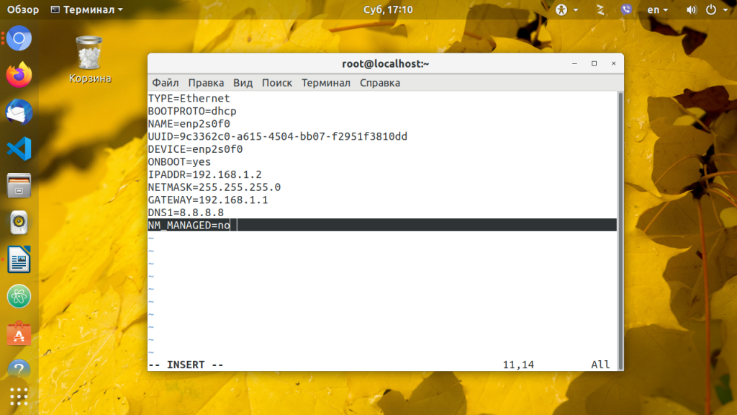Image resolution: width=737 pixels, height=415 pixels.
Task: Open the Atom editor icon
Action: tap(19, 296)
